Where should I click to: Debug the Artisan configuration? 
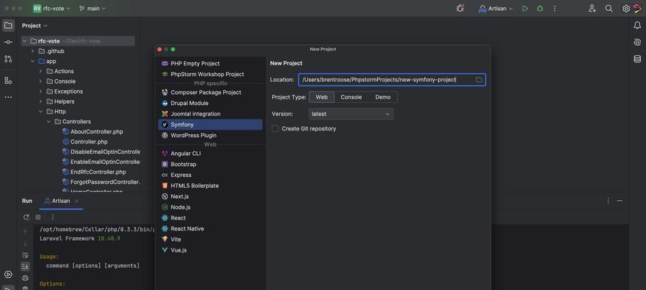pyautogui.click(x=540, y=8)
